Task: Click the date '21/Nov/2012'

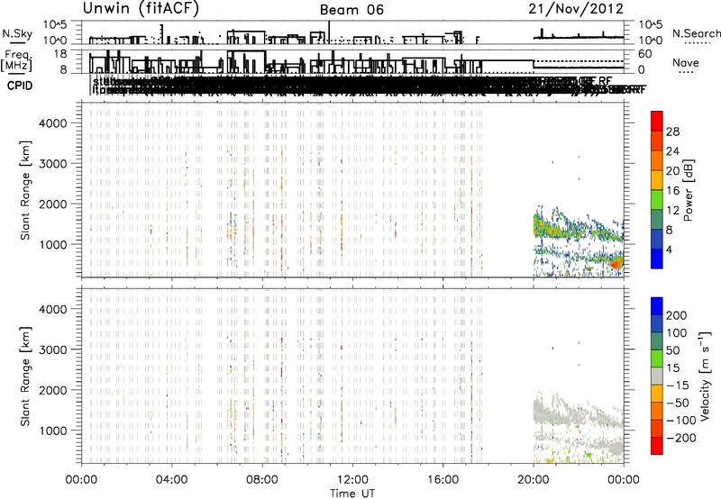Action: click(x=576, y=9)
